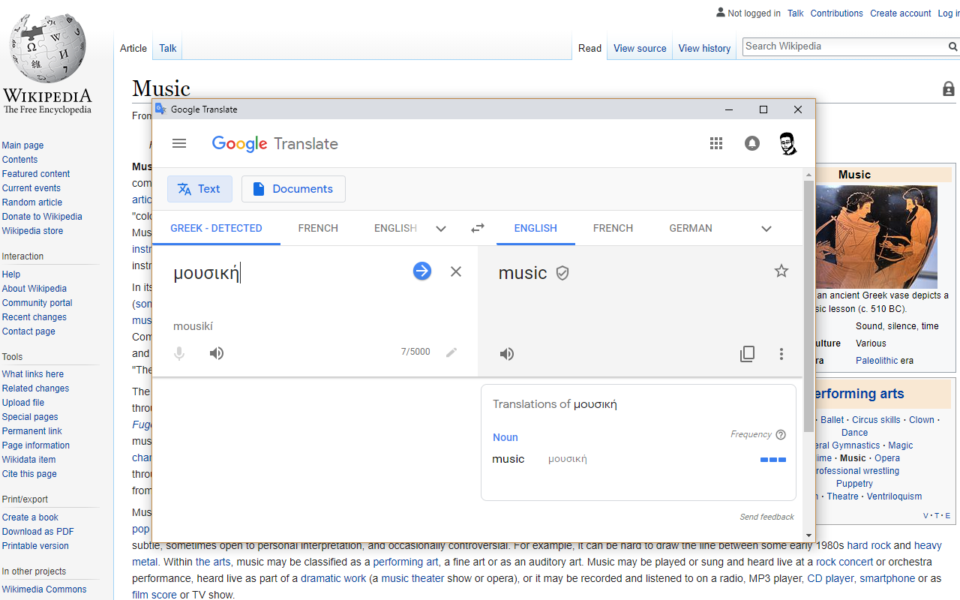Edit input with the pencil icon

click(451, 353)
